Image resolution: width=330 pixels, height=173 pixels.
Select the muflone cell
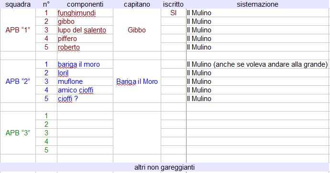coord(85,81)
